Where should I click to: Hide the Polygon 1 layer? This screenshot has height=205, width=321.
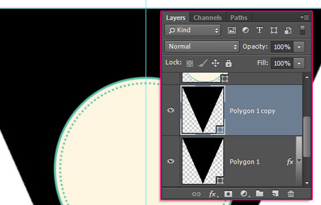[171, 161]
